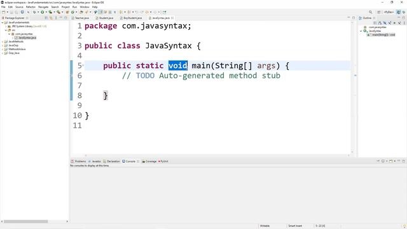Viewport: 407px width, 229px height.
Task: Switch to Student.java editor tab
Action: tap(106, 18)
